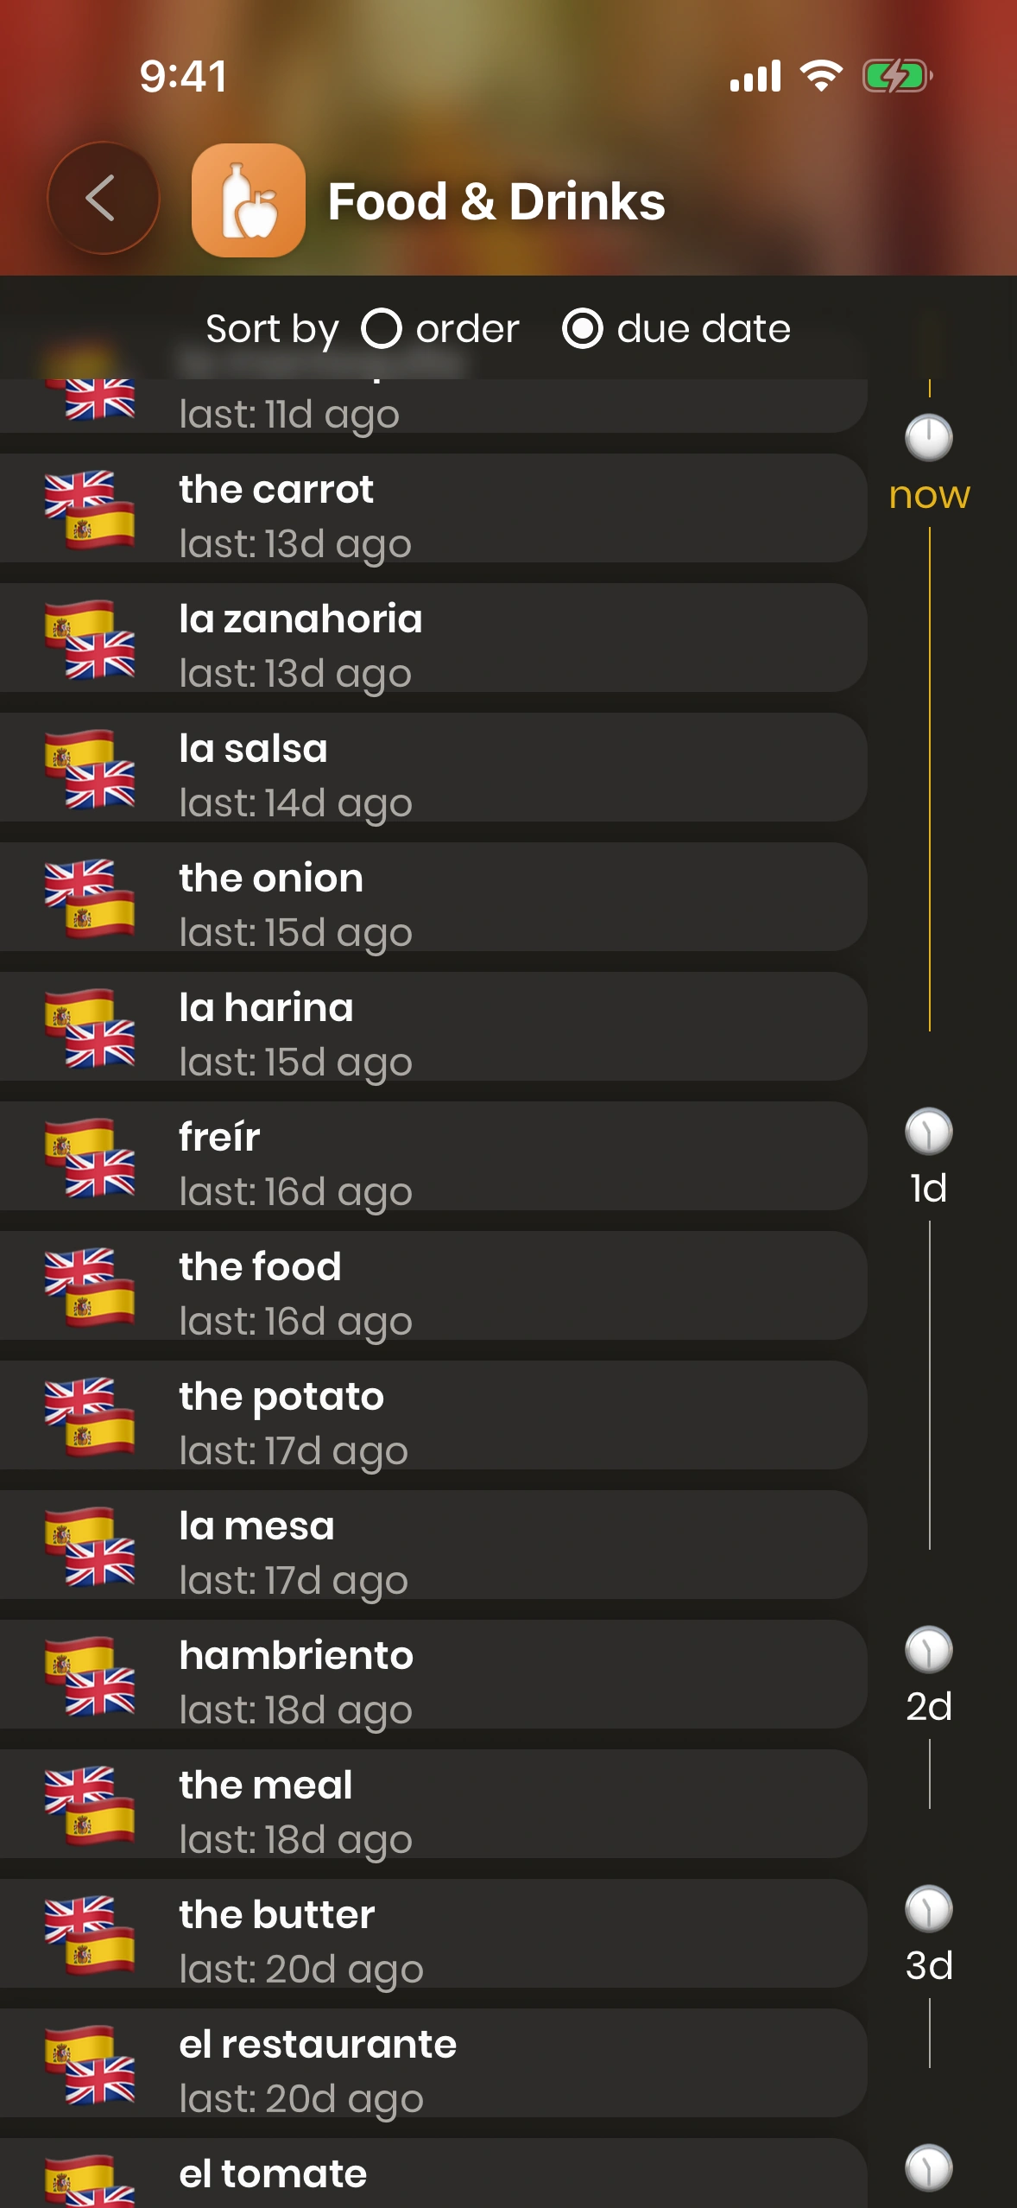Click the flag icon beside 'la zanahoria'
The height and width of the screenshot is (2208, 1017).
(x=90, y=639)
